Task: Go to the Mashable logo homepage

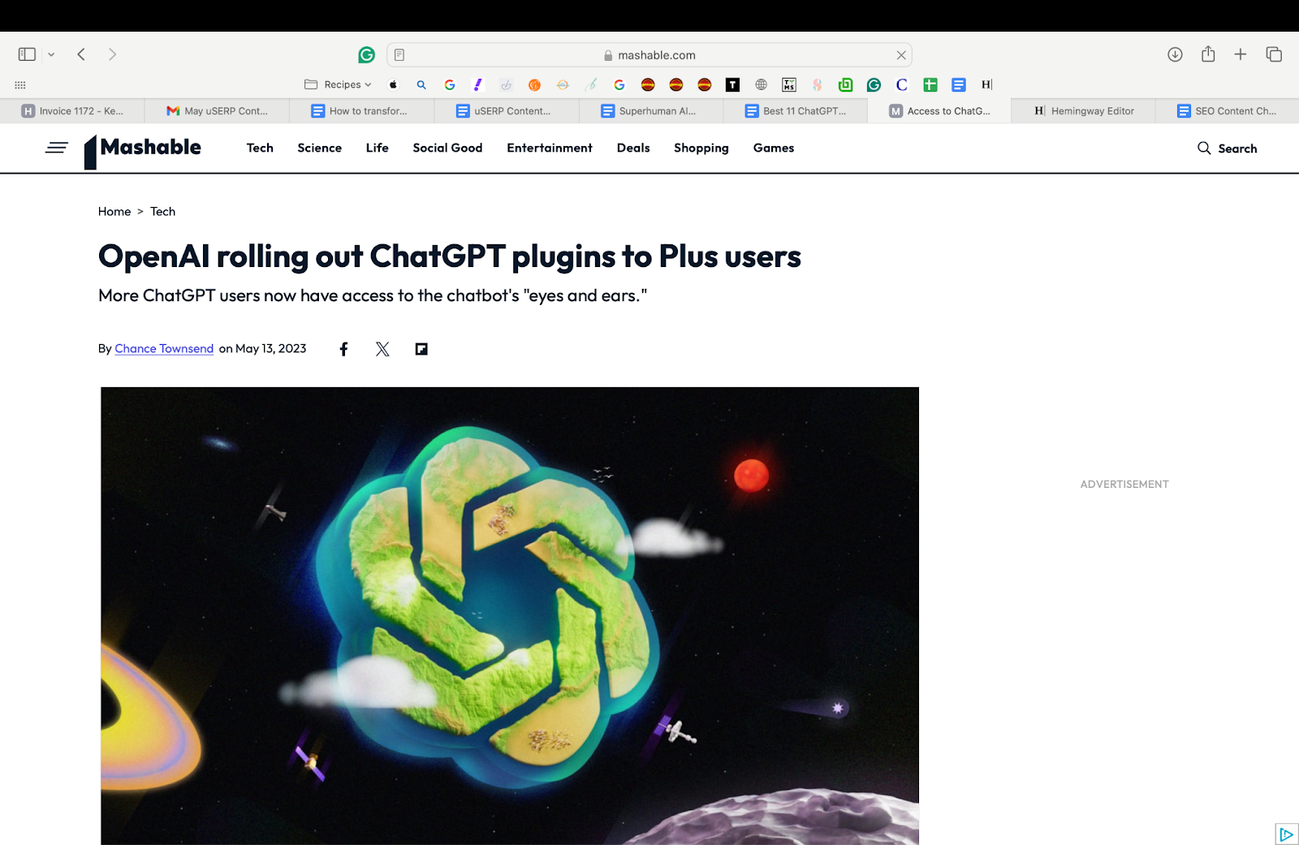Action: click(143, 151)
